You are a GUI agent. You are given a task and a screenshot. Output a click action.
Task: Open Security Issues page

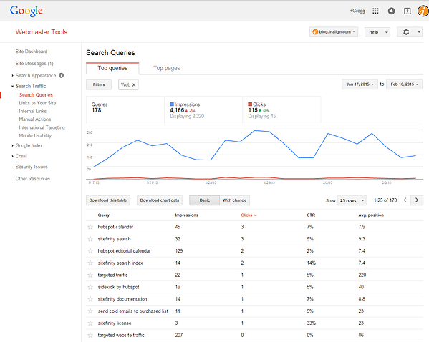(x=32, y=167)
